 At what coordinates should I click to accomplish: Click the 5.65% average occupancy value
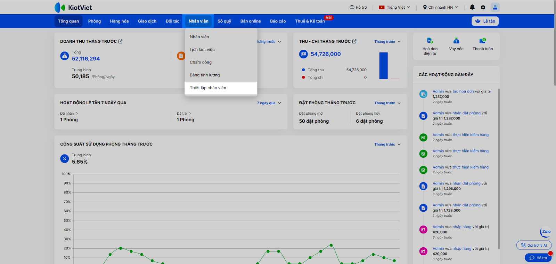click(x=80, y=162)
